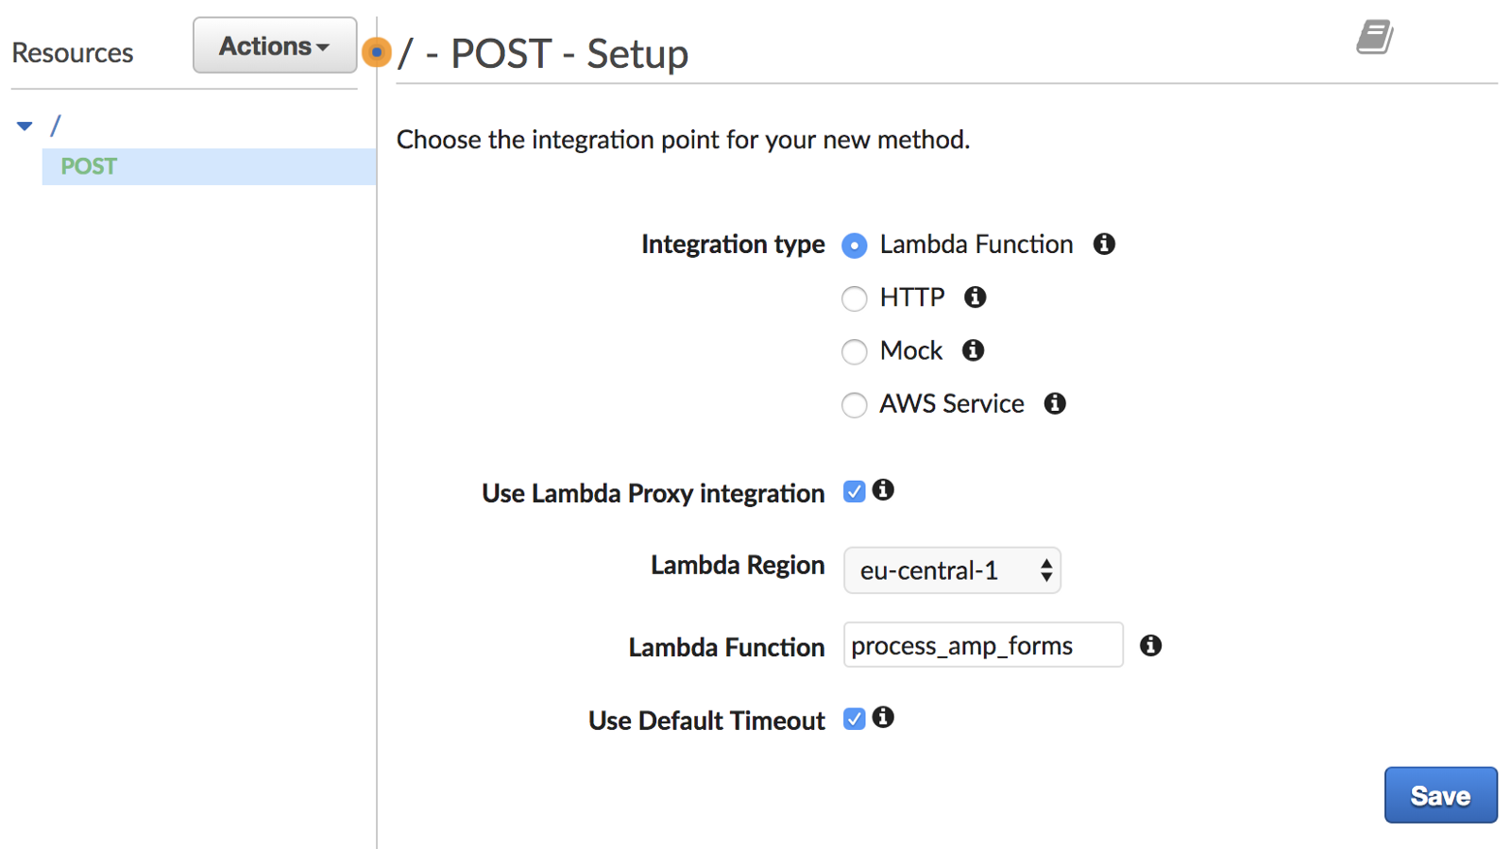Open the documentation book icon
The image size is (1511, 849).
[1374, 38]
